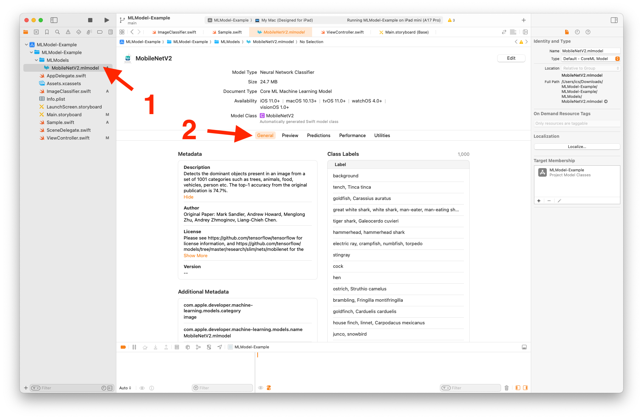This screenshot has width=643, height=419.
Task: Open the Find navigator magnifier icon
Action: (x=57, y=32)
